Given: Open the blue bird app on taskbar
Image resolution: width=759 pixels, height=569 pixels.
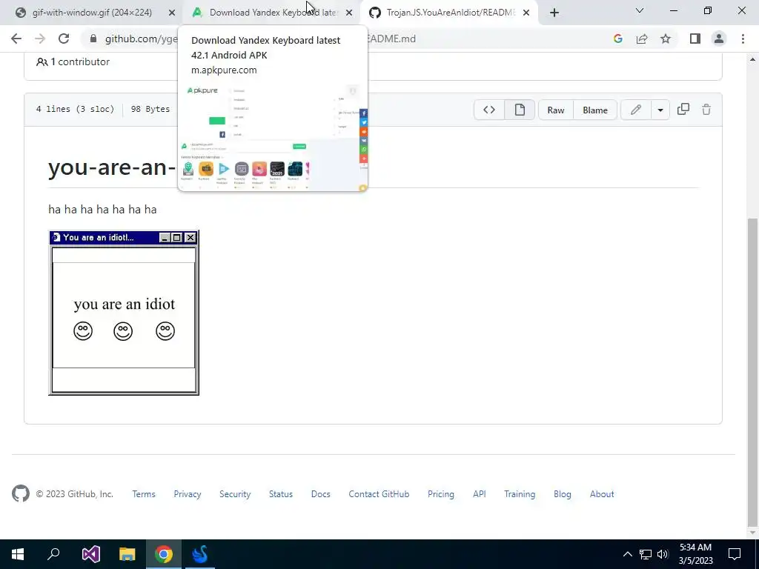Looking at the screenshot, I should pyautogui.click(x=200, y=554).
